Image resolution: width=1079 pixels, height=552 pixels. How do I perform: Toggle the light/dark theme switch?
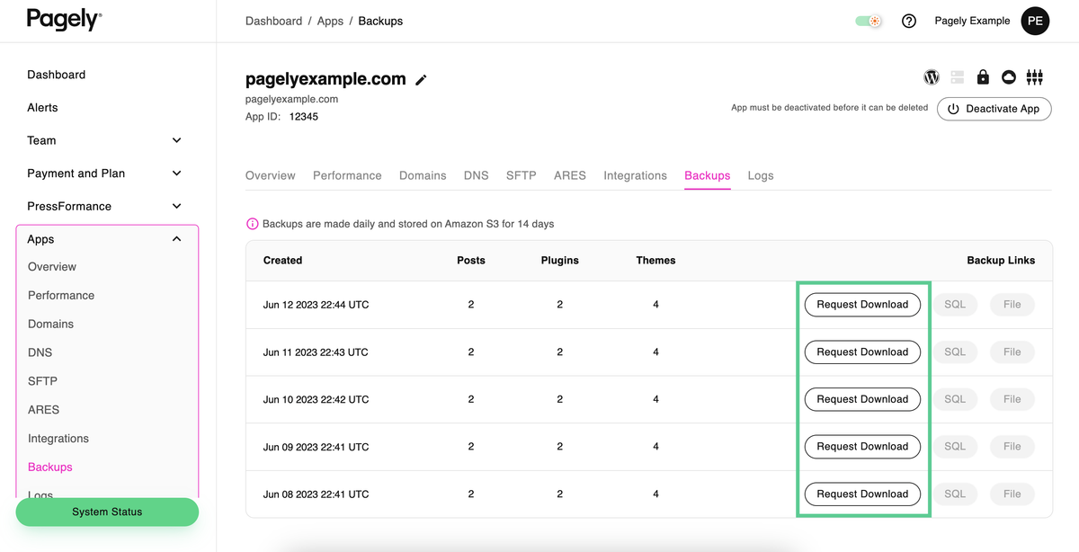point(869,21)
